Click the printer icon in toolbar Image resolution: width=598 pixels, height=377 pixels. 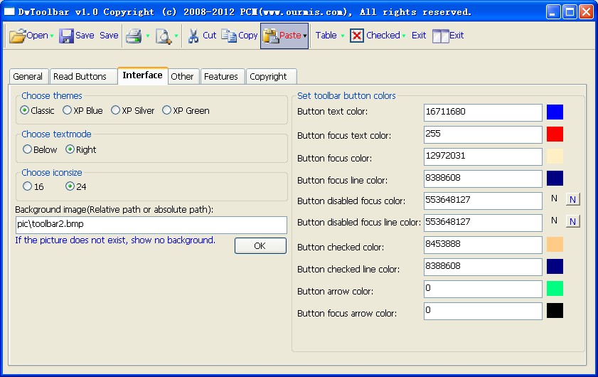134,36
